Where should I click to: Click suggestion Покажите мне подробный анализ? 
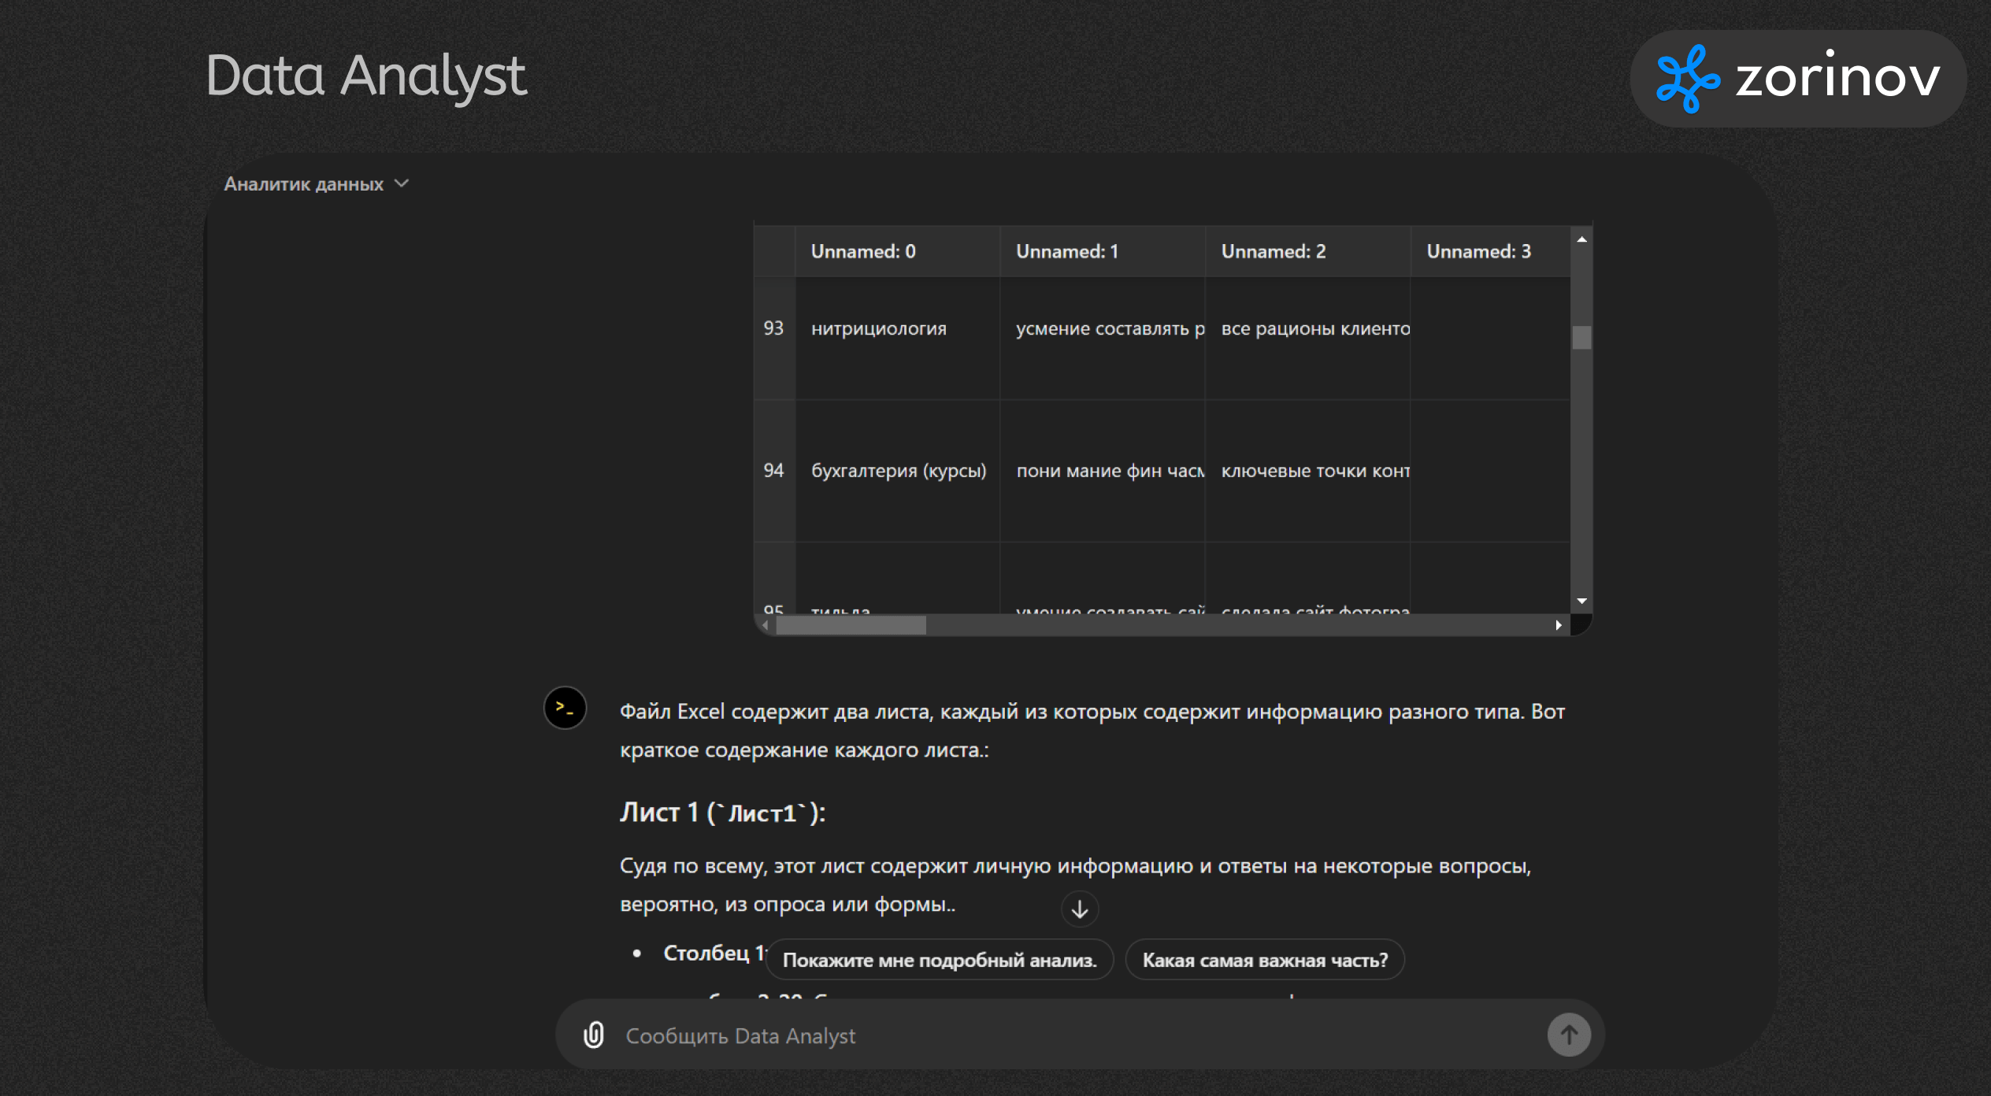[940, 960]
